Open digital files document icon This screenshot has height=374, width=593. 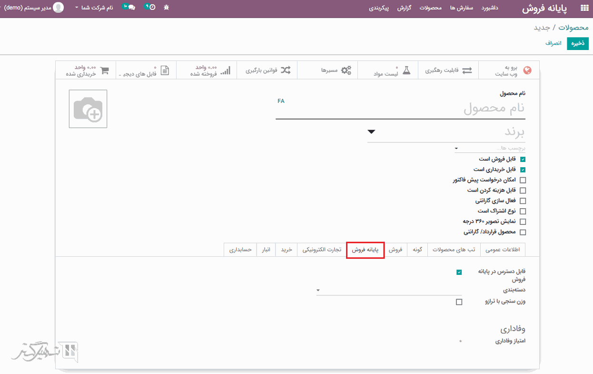(x=165, y=71)
